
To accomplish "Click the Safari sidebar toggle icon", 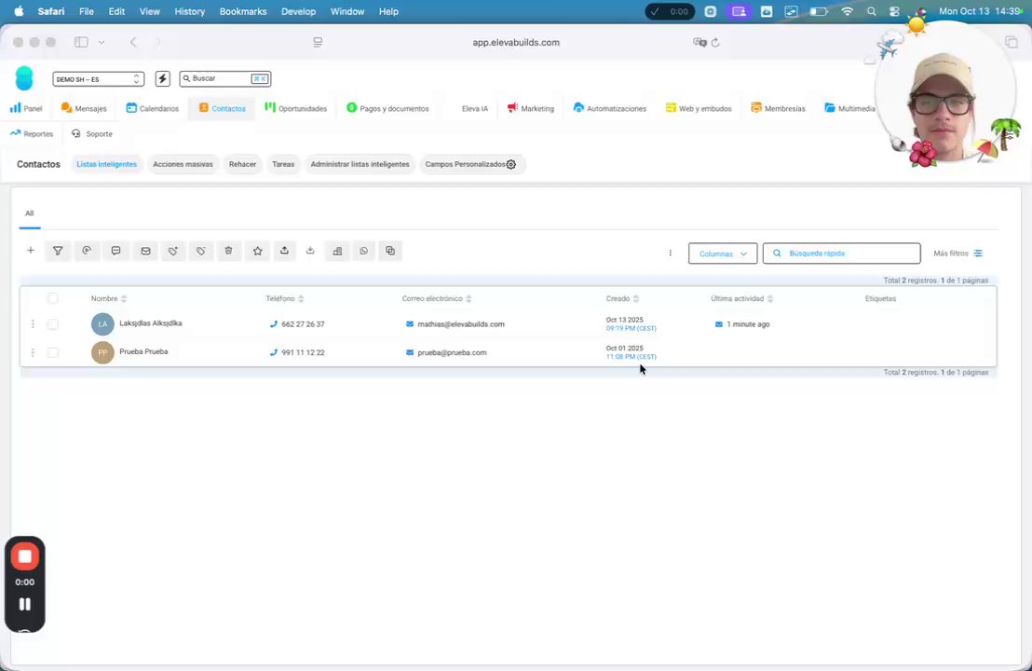I will (81, 42).
